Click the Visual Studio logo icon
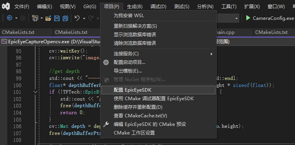 [x=6, y=7]
